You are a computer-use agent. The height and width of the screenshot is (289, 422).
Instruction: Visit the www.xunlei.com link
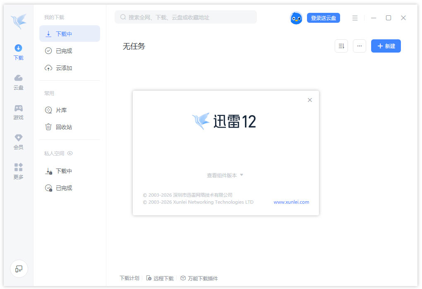pos(291,202)
